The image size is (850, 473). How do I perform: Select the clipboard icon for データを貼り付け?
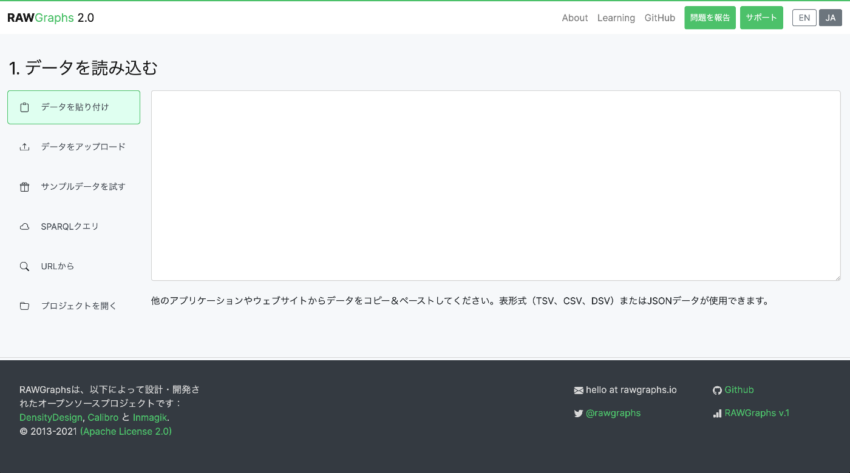click(x=24, y=107)
